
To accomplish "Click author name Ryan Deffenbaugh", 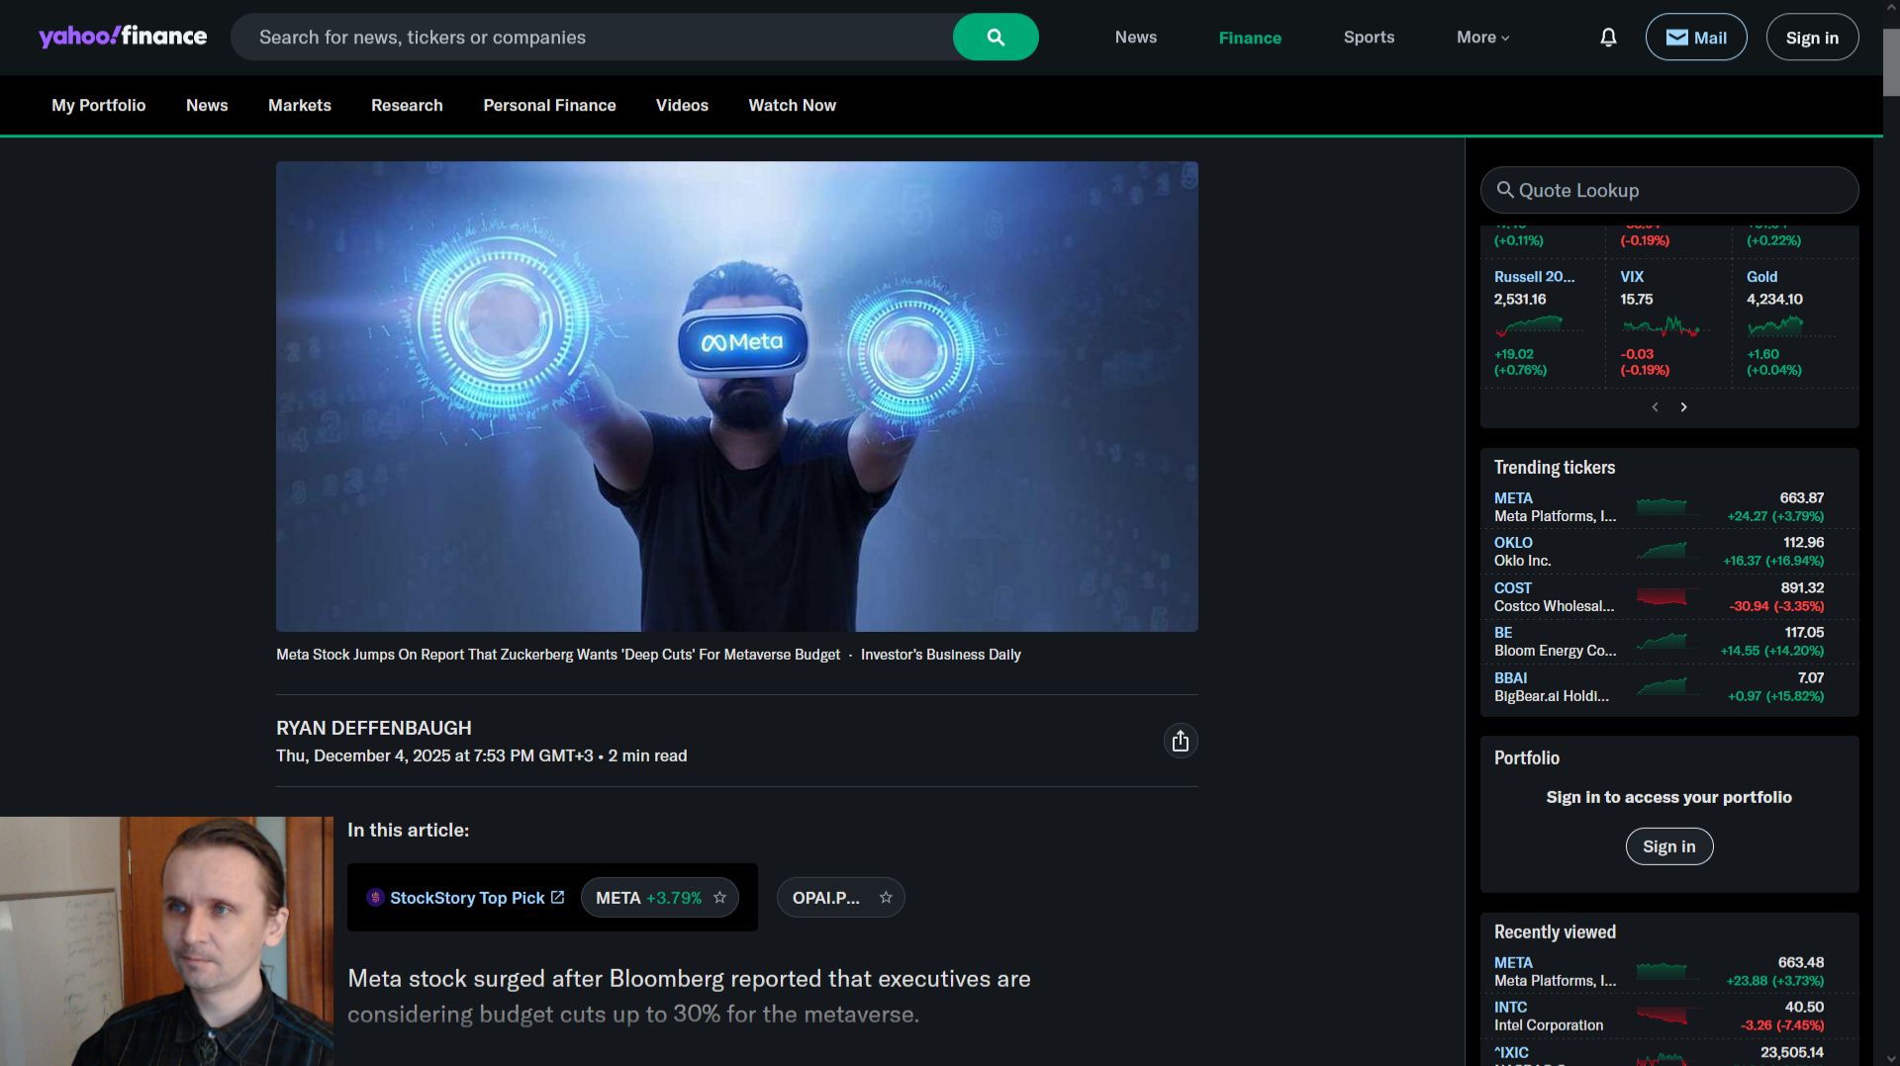I will tap(373, 729).
